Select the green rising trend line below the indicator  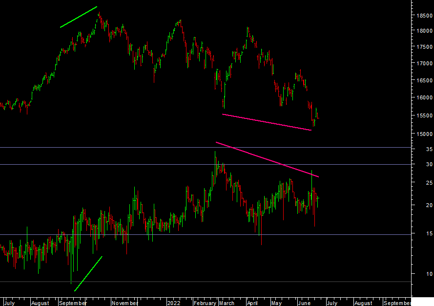click(88, 274)
